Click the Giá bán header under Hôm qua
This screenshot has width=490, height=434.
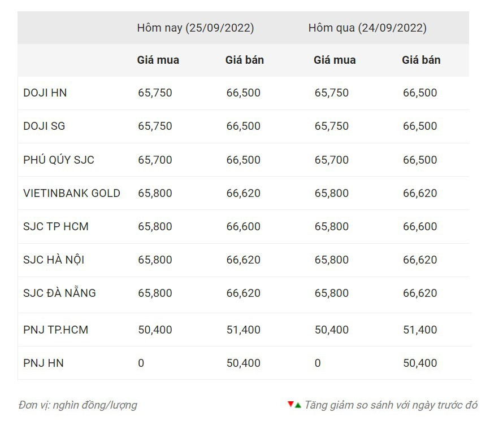pos(421,60)
